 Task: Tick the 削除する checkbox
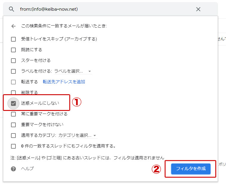tap(13, 92)
